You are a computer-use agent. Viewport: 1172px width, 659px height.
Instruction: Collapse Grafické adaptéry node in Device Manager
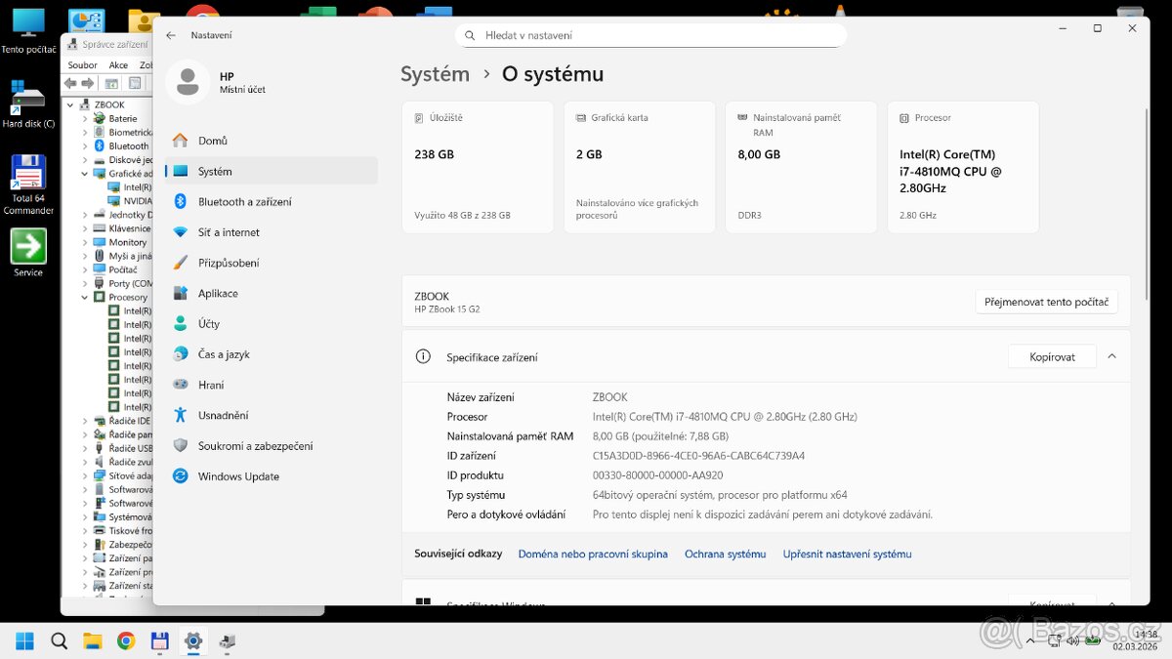[85, 174]
